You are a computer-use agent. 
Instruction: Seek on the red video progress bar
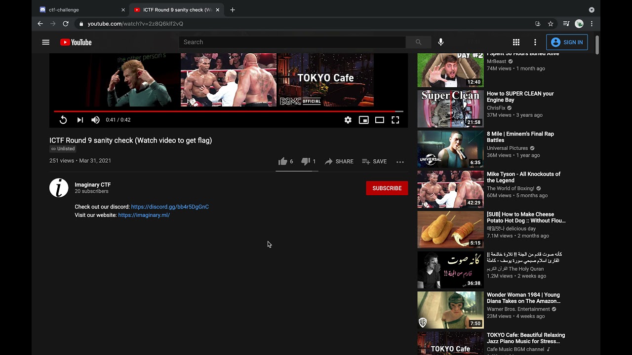[x=229, y=111]
